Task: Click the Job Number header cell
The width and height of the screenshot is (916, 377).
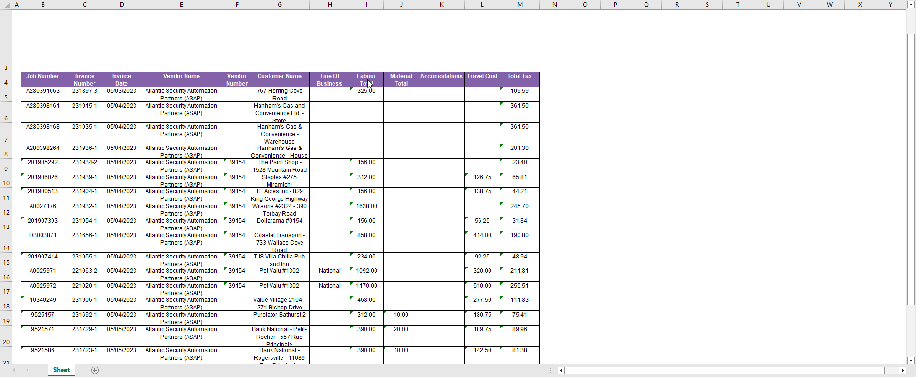Action: [43, 79]
